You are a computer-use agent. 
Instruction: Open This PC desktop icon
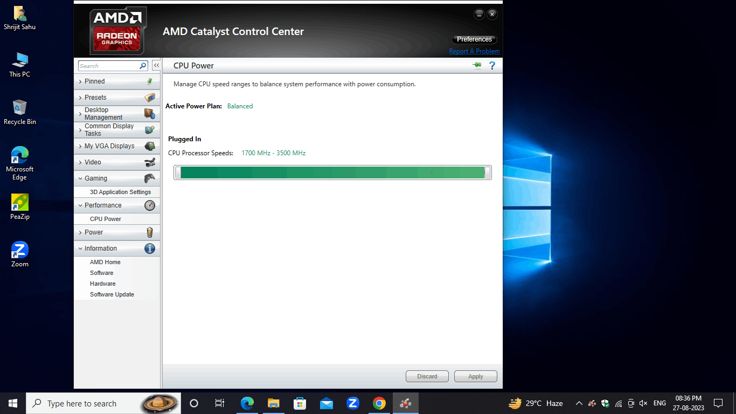click(20, 65)
